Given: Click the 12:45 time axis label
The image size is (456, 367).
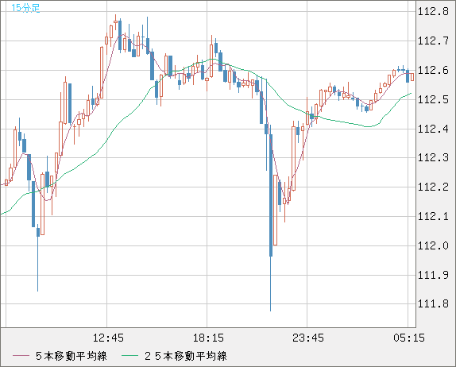Looking at the screenshot, I should [x=108, y=338].
